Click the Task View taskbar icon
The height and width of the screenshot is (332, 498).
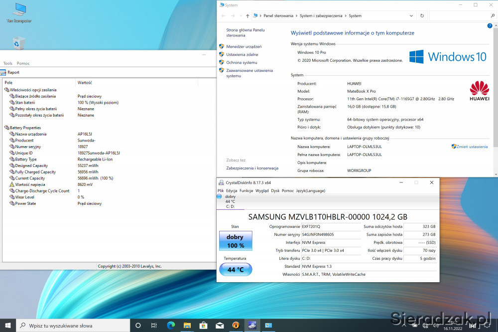pos(154,326)
